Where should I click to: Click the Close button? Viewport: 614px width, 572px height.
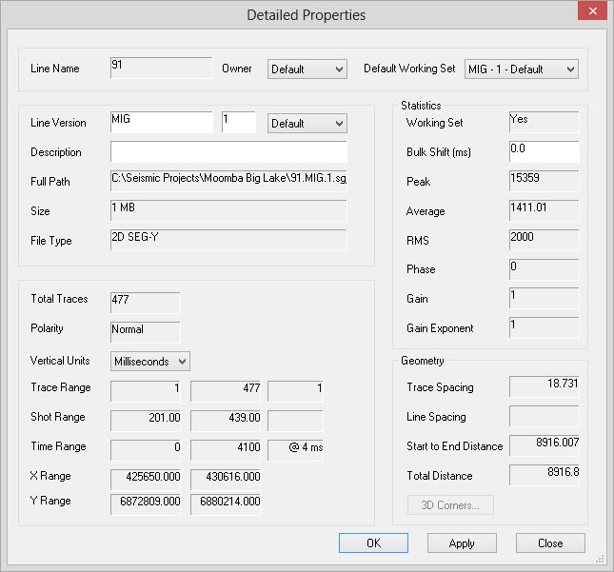pos(550,543)
